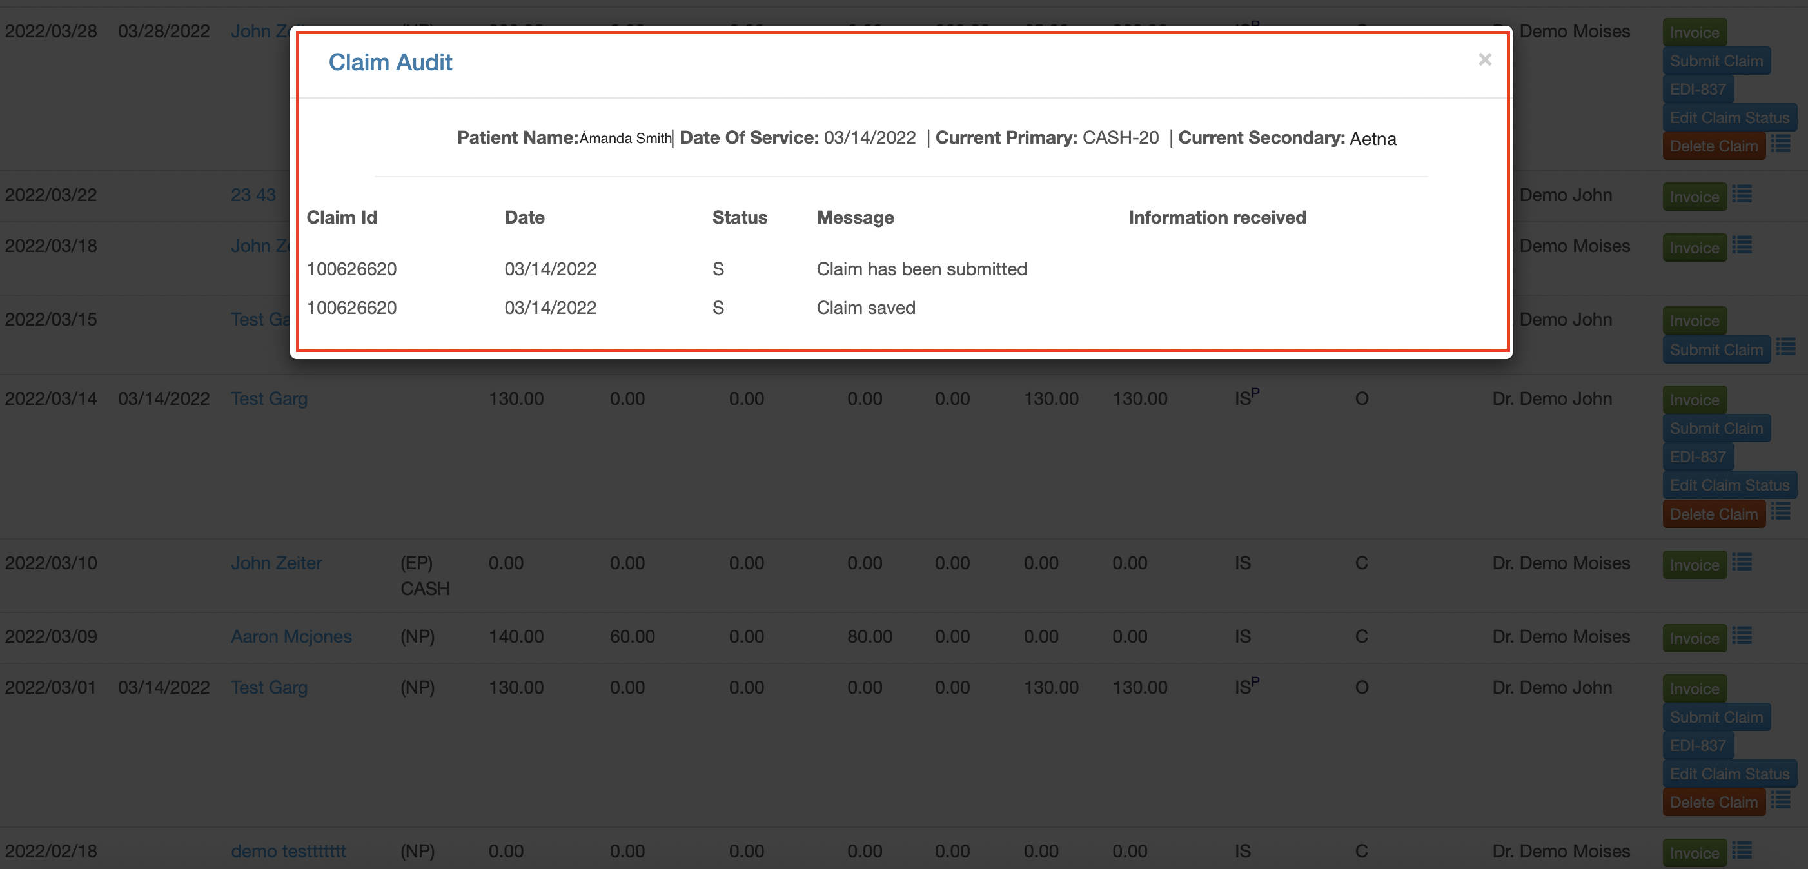The image size is (1808, 869).
Task: Open the John Zeiter patient link
Action: point(277,563)
